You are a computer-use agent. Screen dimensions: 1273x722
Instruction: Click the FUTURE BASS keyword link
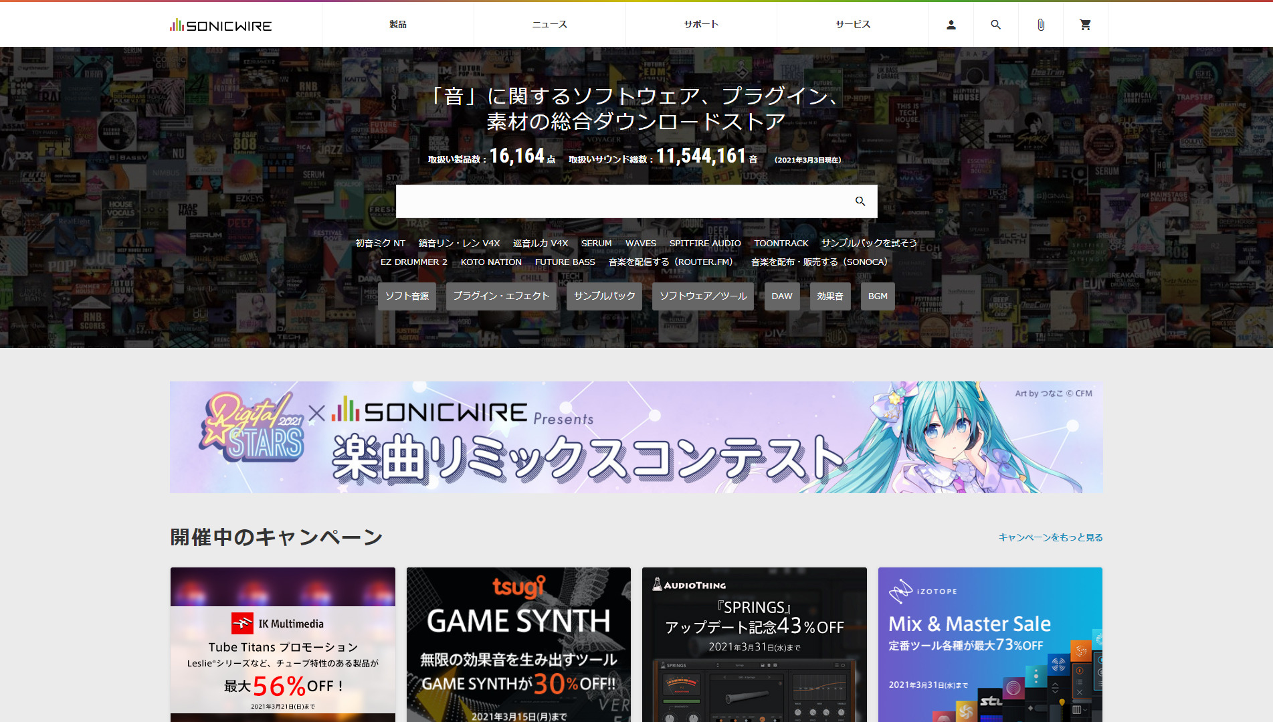(565, 262)
